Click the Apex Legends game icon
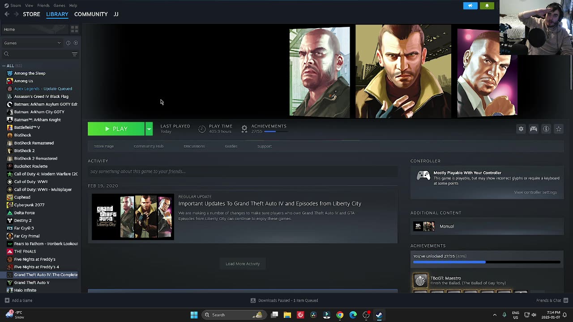Screen dimensions: 573x322 pos(10,89)
